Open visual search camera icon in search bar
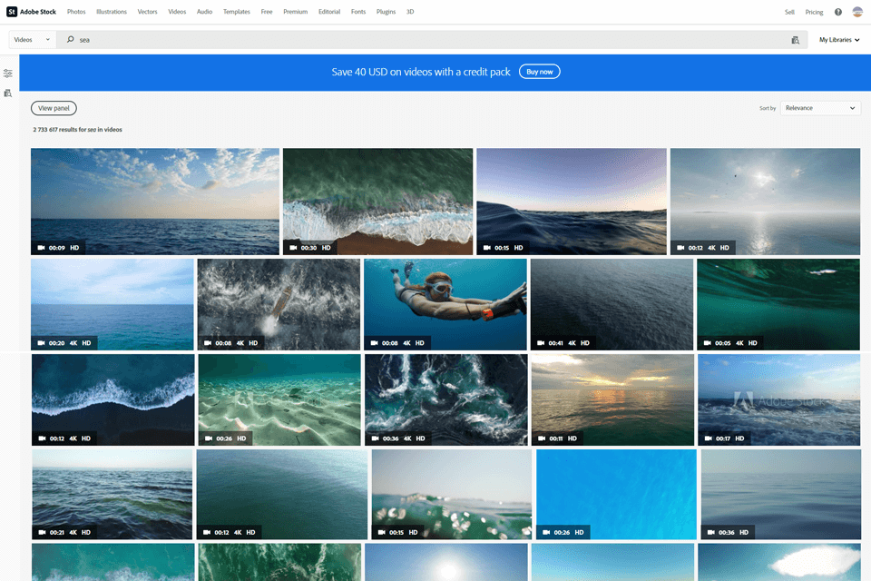 [x=795, y=40]
